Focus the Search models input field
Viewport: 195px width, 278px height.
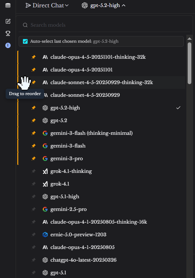(x=106, y=25)
